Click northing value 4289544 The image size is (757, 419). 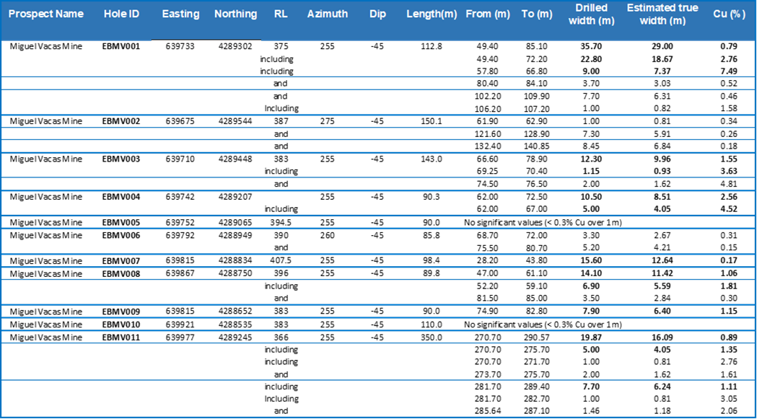[x=235, y=121]
